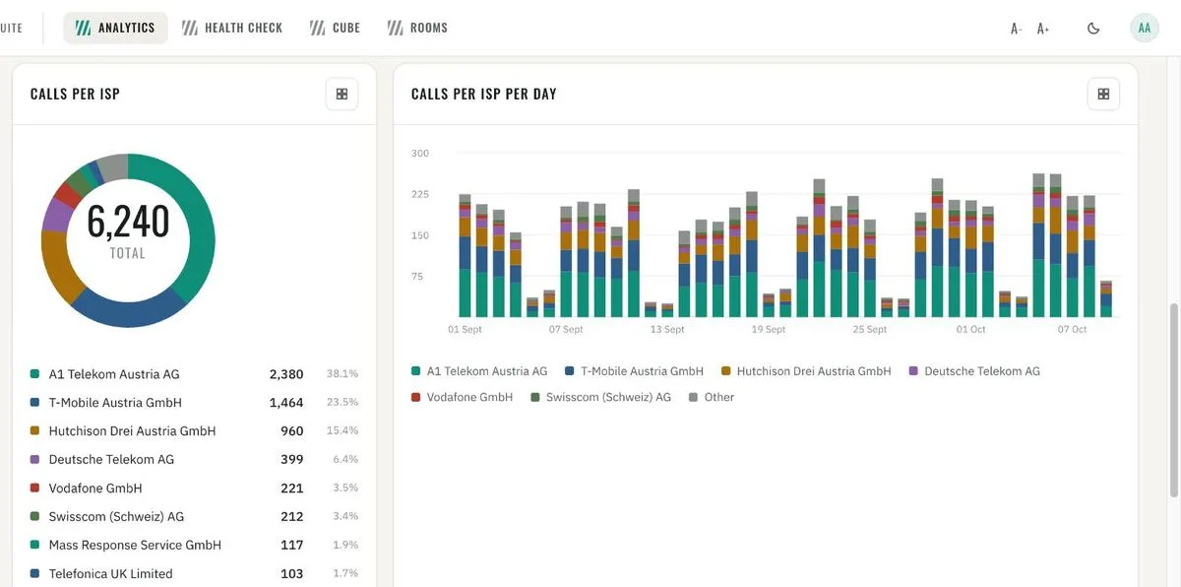The height and width of the screenshot is (587, 1181).
Task: Increase font size with A+ icon
Action: tap(1043, 29)
